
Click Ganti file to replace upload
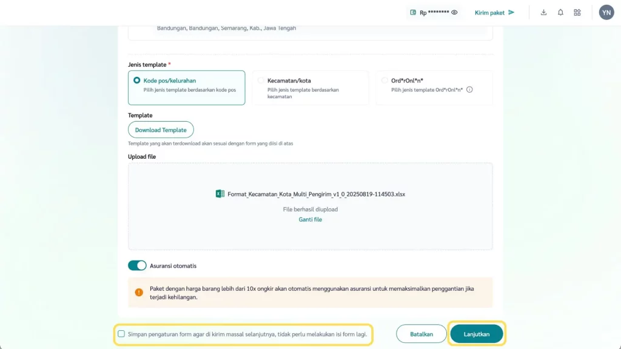tap(310, 219)
